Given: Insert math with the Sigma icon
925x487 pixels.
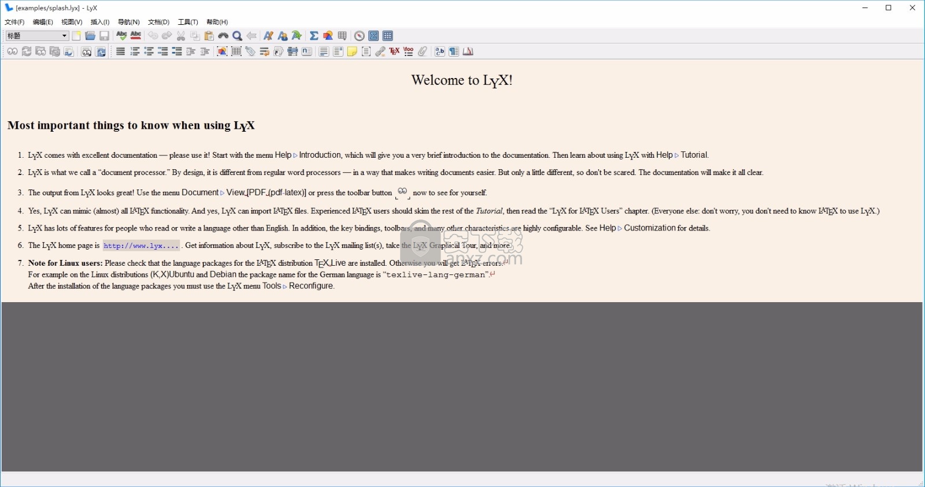Looking at the screenshot, I should click(314, 36).
